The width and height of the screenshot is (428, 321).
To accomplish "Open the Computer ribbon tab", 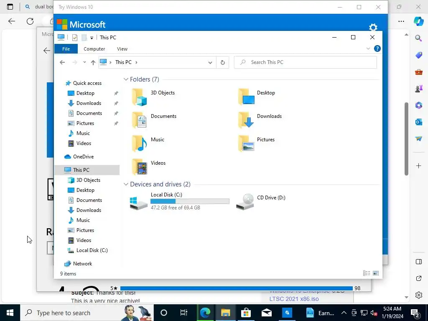I will pos(94,49).
